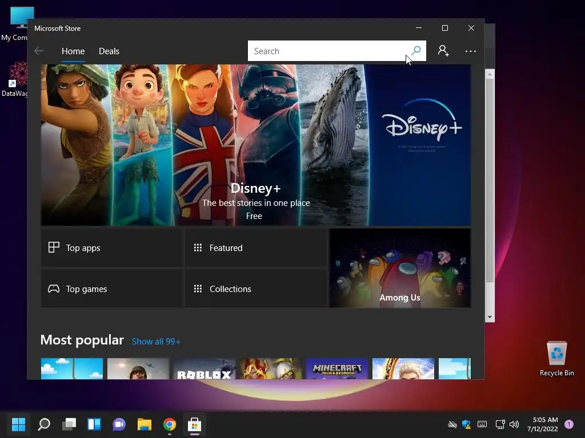Screen dimensions: 585x438
Task: Switch to the Home tab
Action: tap(73, 51)
